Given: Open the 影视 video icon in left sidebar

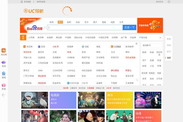Looking at the screenshot, I should click(4, 85).
